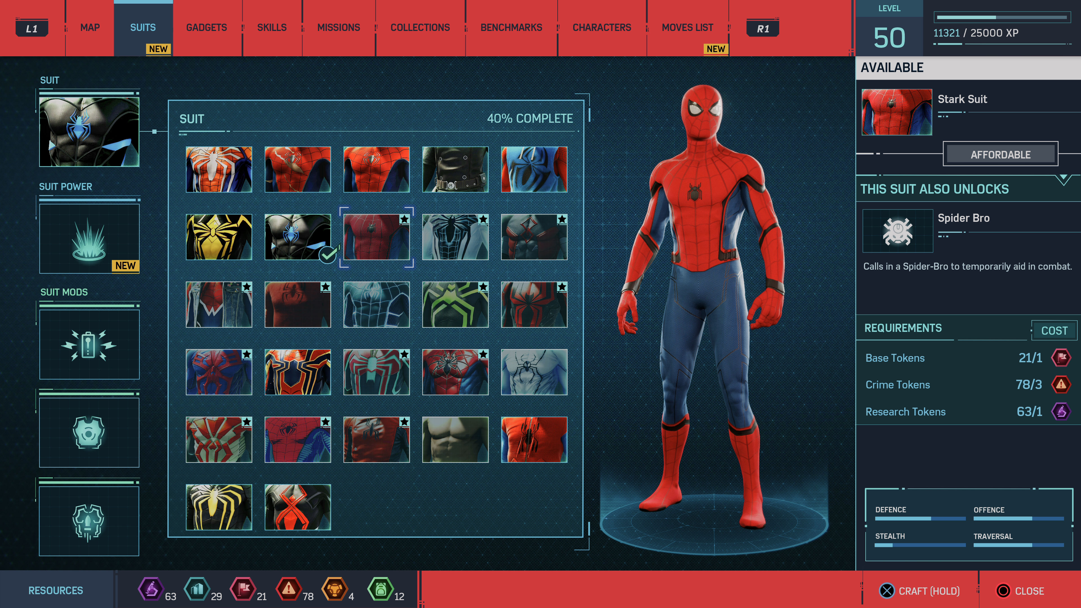Select the red torn homemade suit
This screenshot has height=608, width=1081.
pos(534,440)
